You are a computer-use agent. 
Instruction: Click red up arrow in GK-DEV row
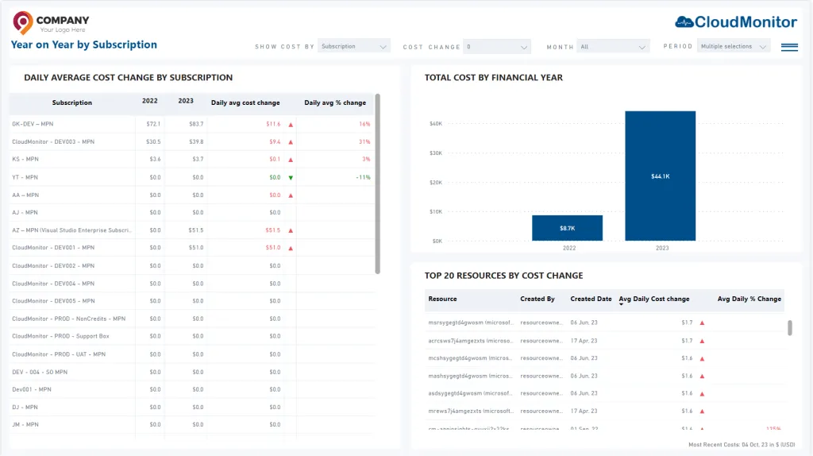click(291, 125)
